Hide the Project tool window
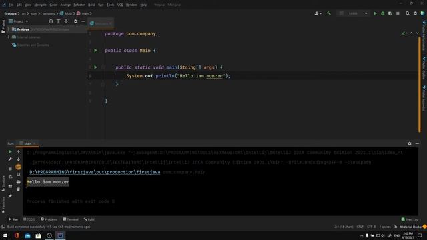Screen dimensions: 427x240 click(x=83, y=21)
